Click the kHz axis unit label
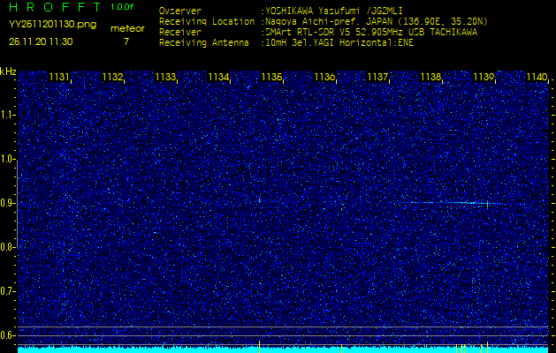 tap(8, 71)
